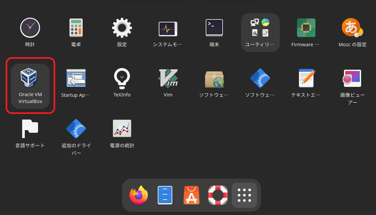The width and height of the screenshot is (376, 215).
Task: Open 設定 settings gear icon
Action: click(122, 28)
